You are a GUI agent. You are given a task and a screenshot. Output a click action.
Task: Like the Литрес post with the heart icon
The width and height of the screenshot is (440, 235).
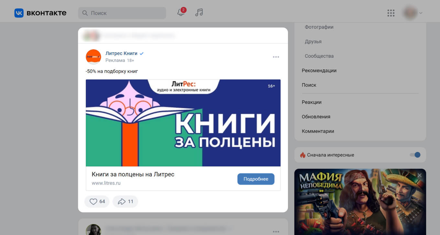93,201
